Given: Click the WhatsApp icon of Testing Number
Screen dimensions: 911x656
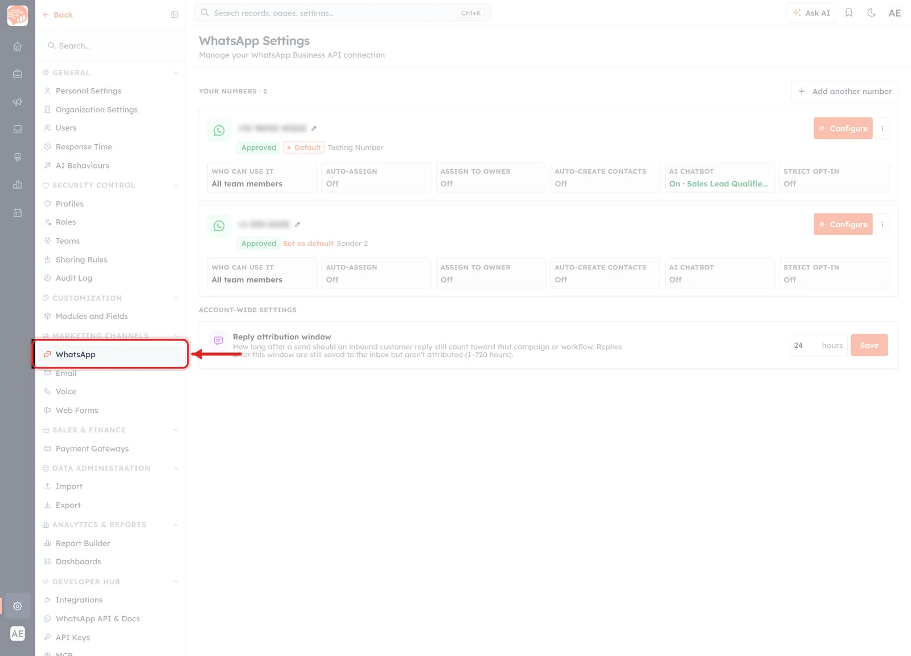Looking at the screenshot, I should click(x=219, y=130).
